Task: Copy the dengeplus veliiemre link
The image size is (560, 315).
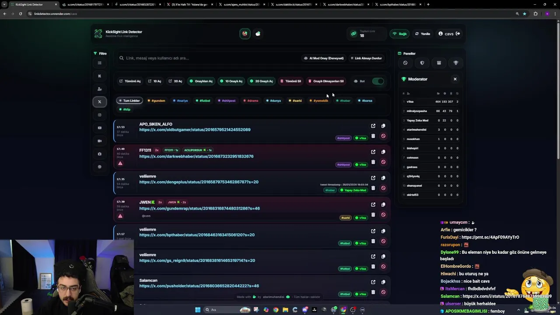Action: coord(383,178)
